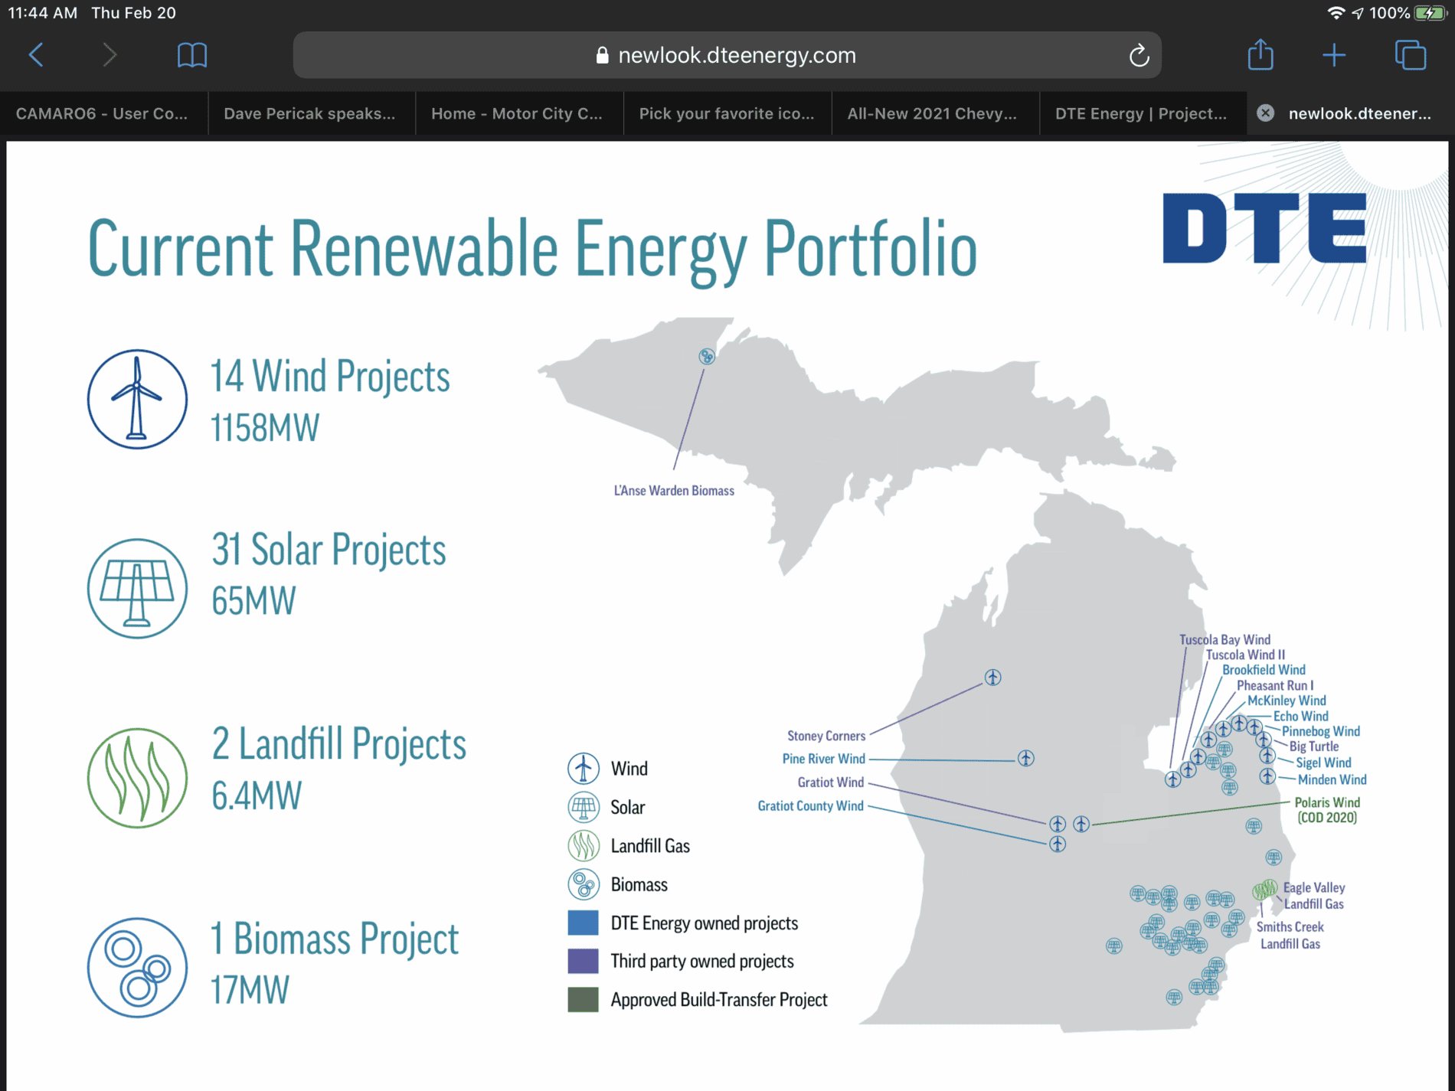Screen dimensions: 1455x1091
Task: Click L'Anse Warden Biomass map marker
Action: (707, 356)
